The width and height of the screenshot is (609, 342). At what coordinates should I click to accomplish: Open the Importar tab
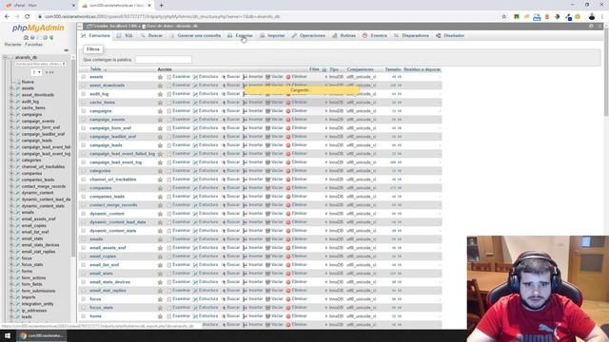pos(272,36)
